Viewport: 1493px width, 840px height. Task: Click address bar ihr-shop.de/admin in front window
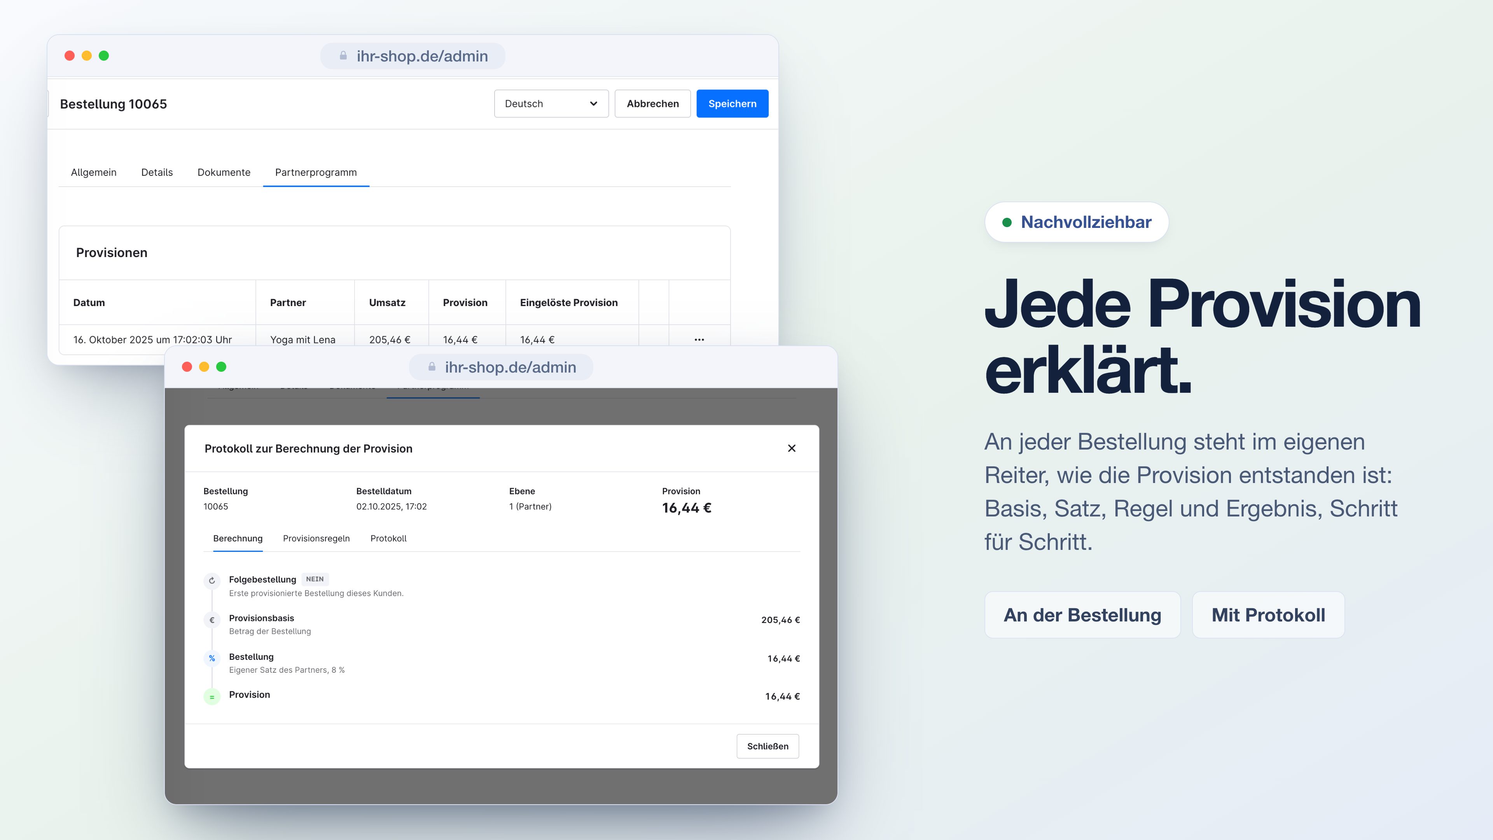click(501, 366)
